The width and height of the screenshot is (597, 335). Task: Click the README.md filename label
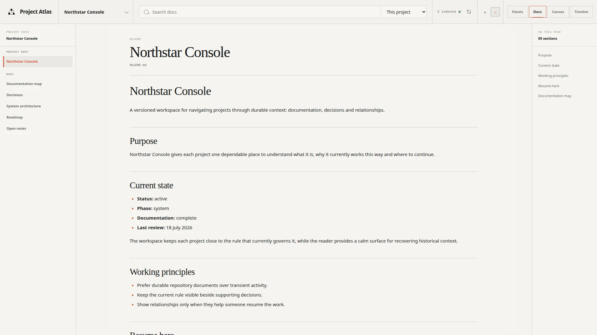coord(138,65)
